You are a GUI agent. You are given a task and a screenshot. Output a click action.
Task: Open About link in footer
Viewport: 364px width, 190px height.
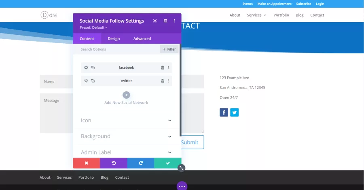pyautogui.click(x=45, y=177)
